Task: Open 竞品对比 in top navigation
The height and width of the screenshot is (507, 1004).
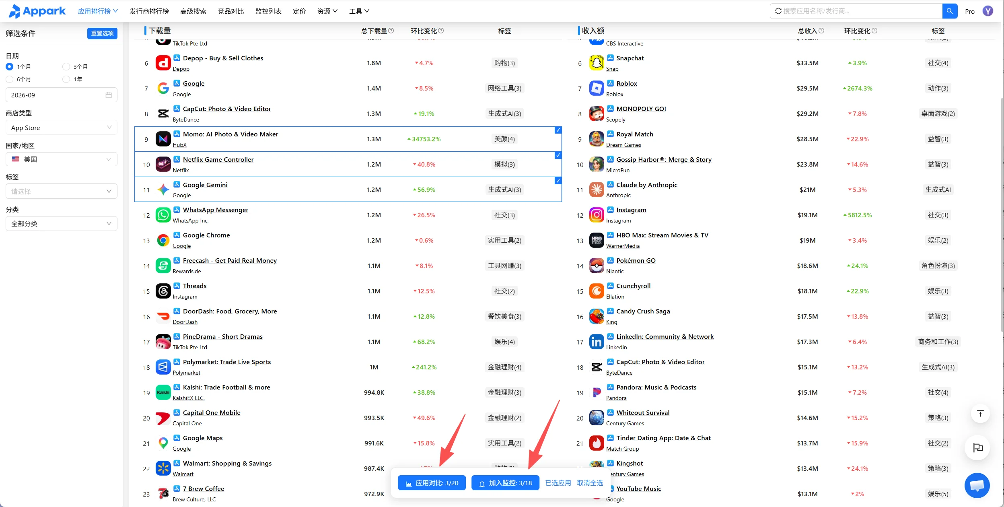Action: point(231,11)
